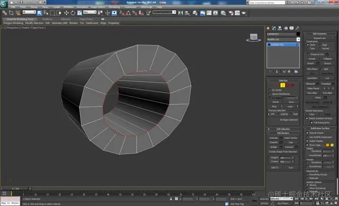The image size is (339, 206).
Task: Open the Hierarchy command panel tab
Action: tap(280, 28)
